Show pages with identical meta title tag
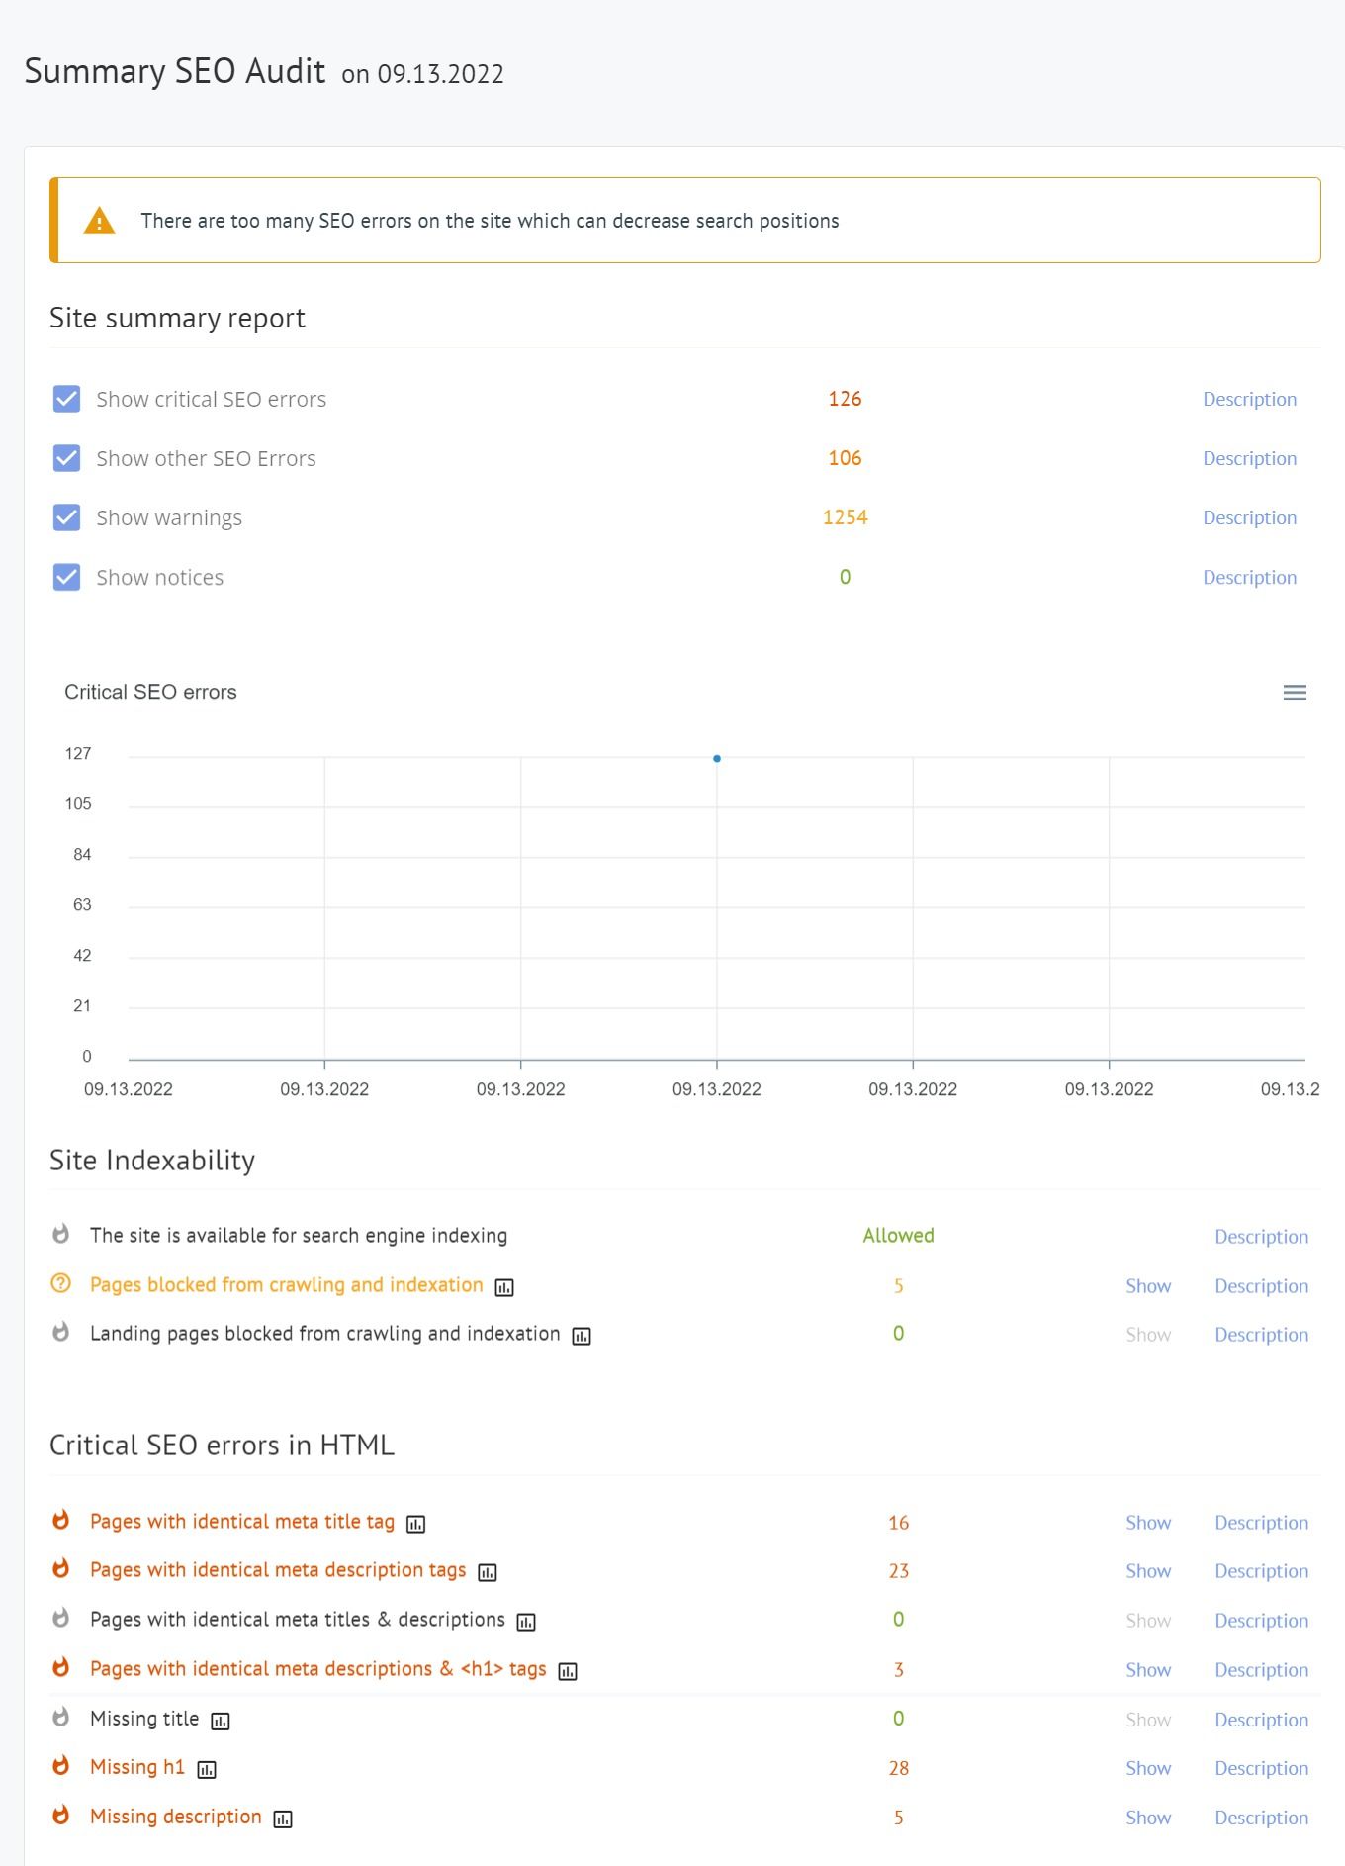Image resolution: width=1345 pixels, height=1866 pixels. coord(1147,1523)
